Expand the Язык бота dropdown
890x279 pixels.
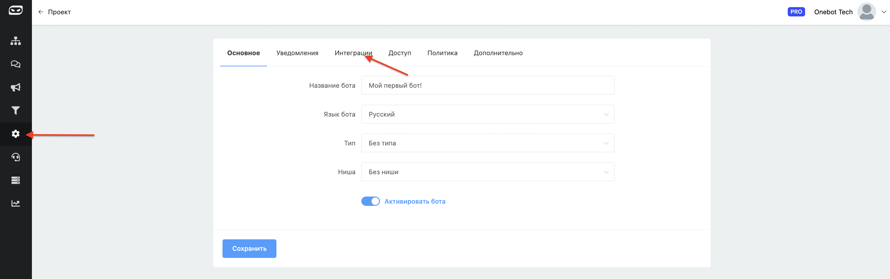(487, 114)
